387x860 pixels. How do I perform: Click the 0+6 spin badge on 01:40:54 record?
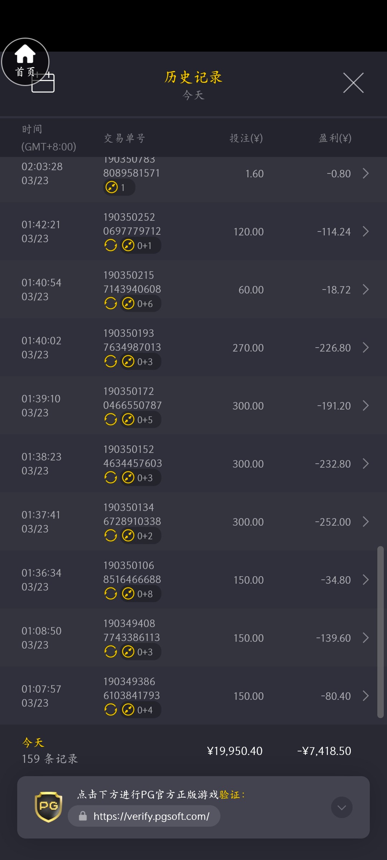[x=140, y=304]
